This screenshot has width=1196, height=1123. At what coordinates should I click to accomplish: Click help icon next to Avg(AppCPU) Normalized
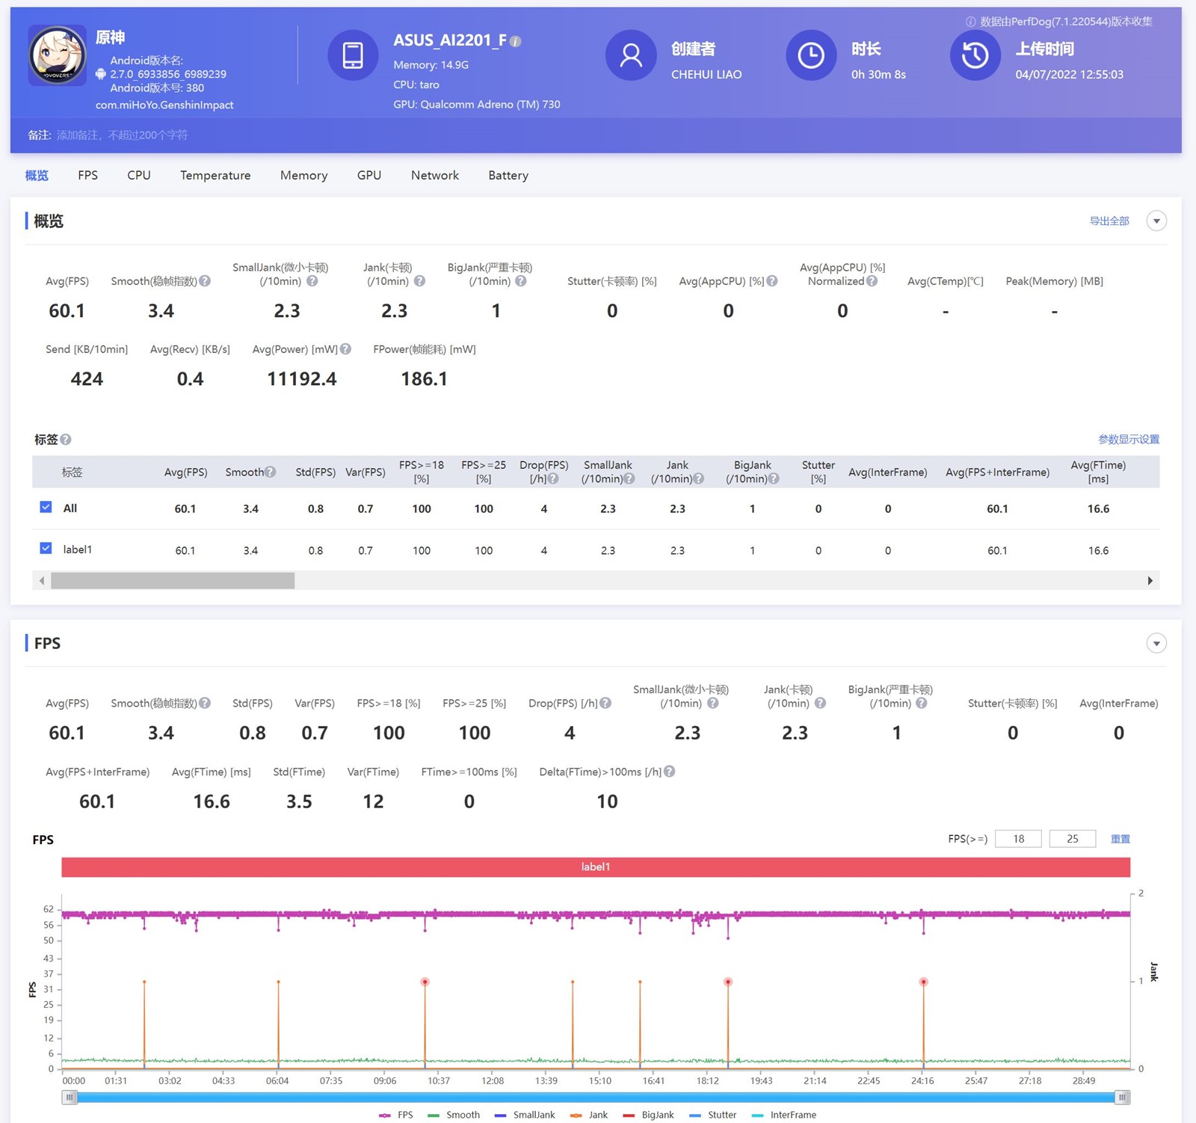872,281
